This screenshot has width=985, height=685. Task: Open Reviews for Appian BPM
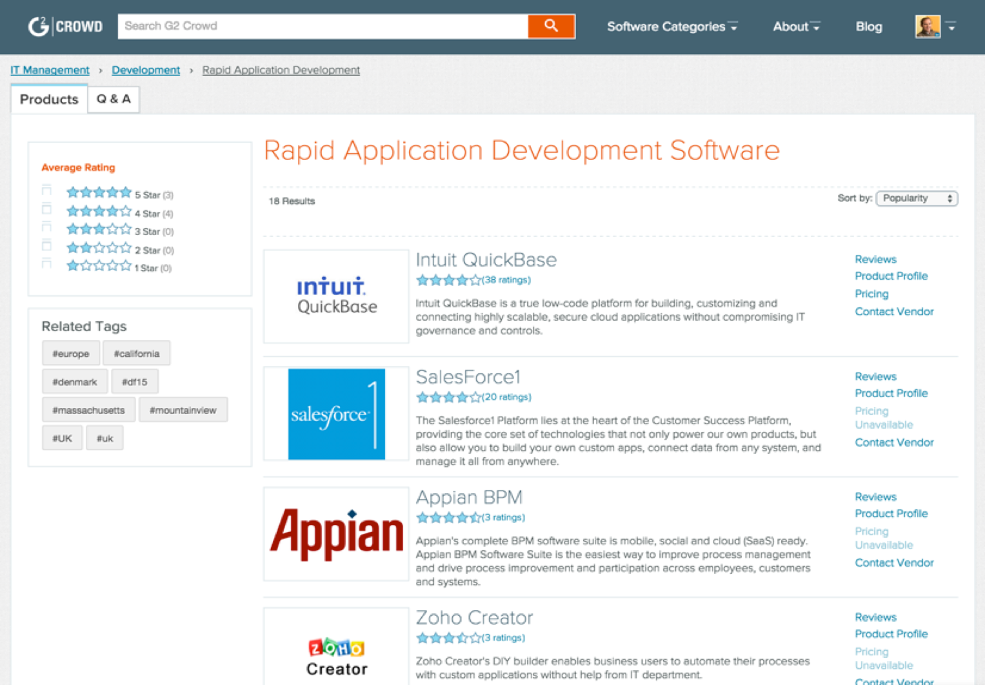pyautogui.click(x=875, y=496)
